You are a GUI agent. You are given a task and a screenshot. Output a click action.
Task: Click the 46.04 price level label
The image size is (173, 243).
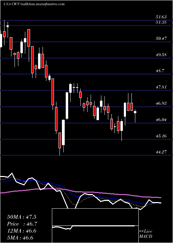tap(161, 120)
